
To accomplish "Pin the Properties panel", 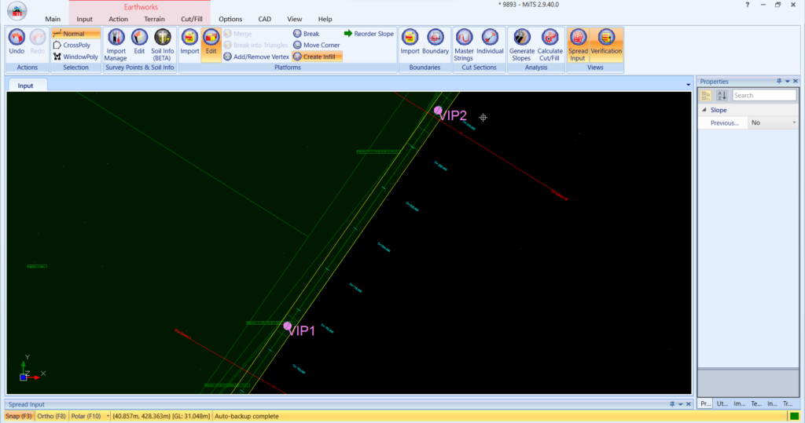I will point(779,82).
